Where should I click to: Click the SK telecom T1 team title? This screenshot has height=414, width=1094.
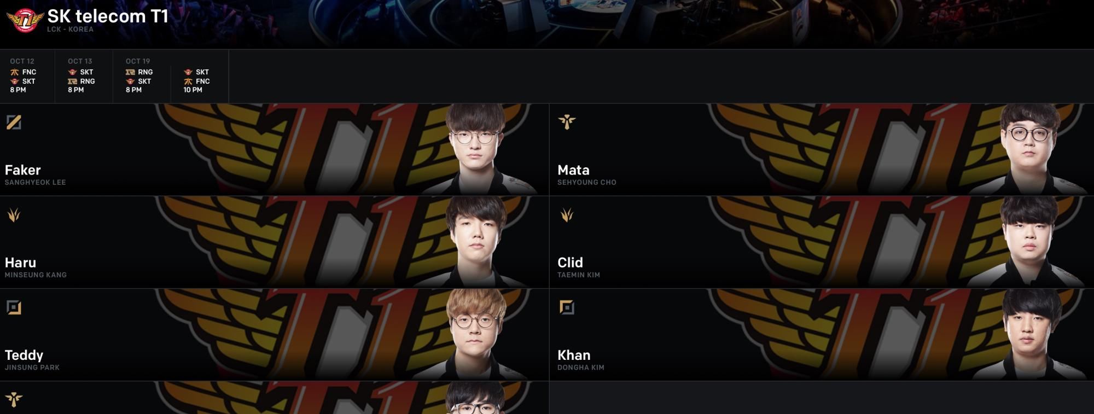click(108, 16)
